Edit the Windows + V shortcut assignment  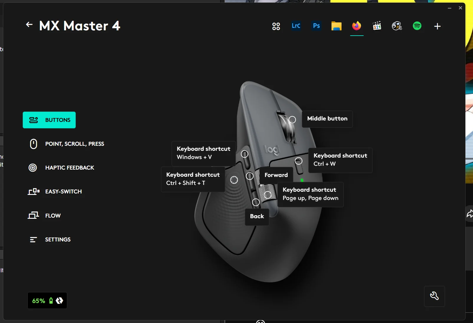click(x=203, y=153)
